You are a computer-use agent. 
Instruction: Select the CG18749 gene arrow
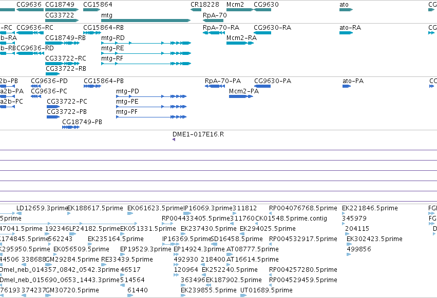62,10
